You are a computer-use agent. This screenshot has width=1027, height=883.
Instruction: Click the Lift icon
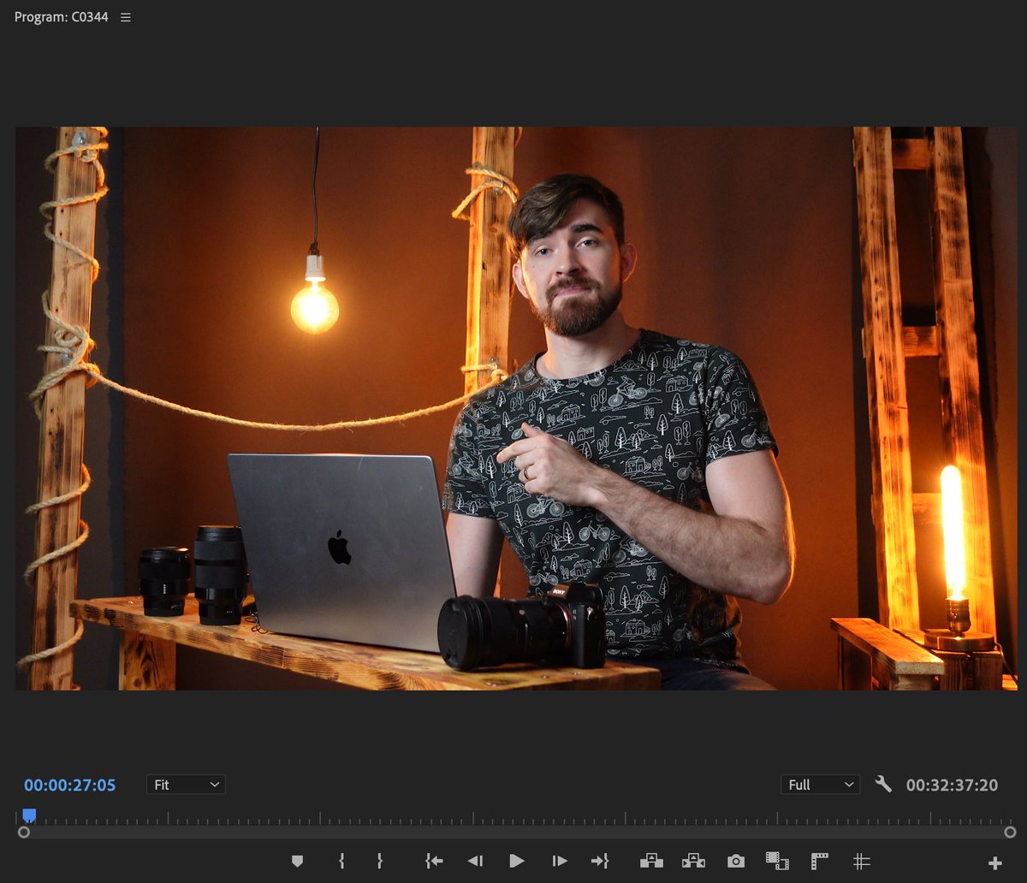pyautogui.click(x=652, y=861)
